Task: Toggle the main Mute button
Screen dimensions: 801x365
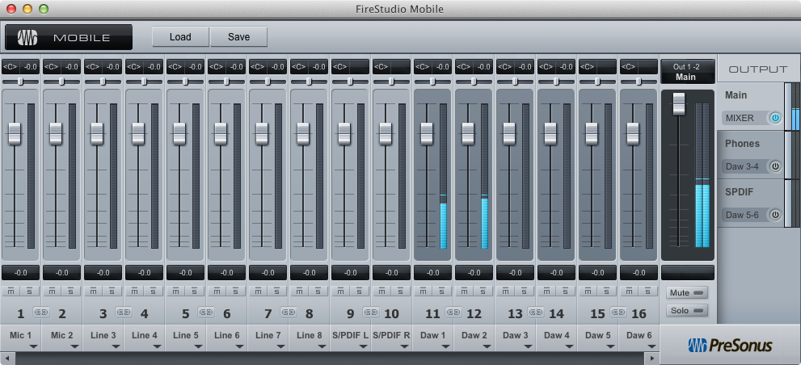Action: [x=687, y=293]
